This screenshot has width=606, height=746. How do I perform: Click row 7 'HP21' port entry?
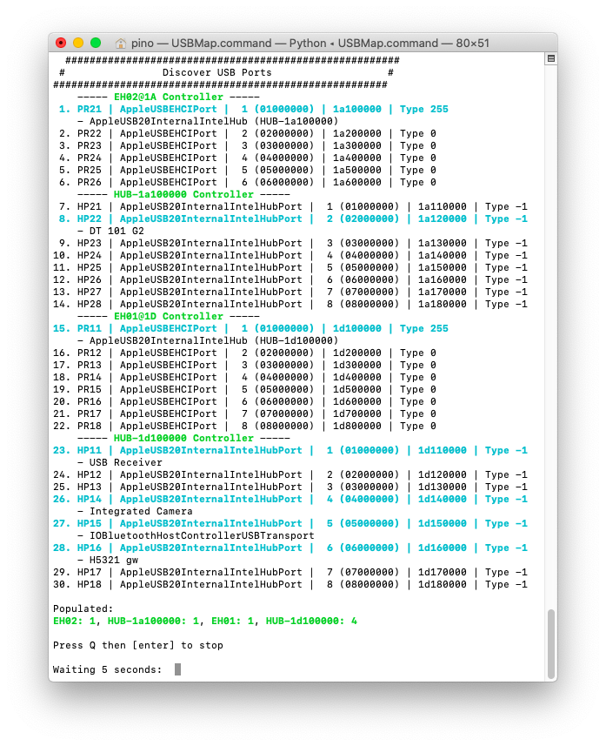point(293,206)
